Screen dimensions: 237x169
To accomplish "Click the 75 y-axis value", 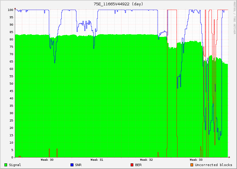I will click(x=11, y=47).
